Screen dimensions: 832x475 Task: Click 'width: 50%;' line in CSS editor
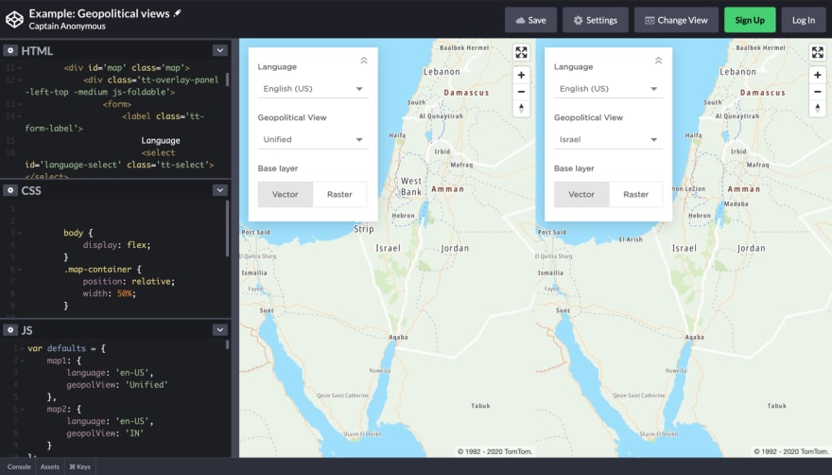[x=110, y=293]
